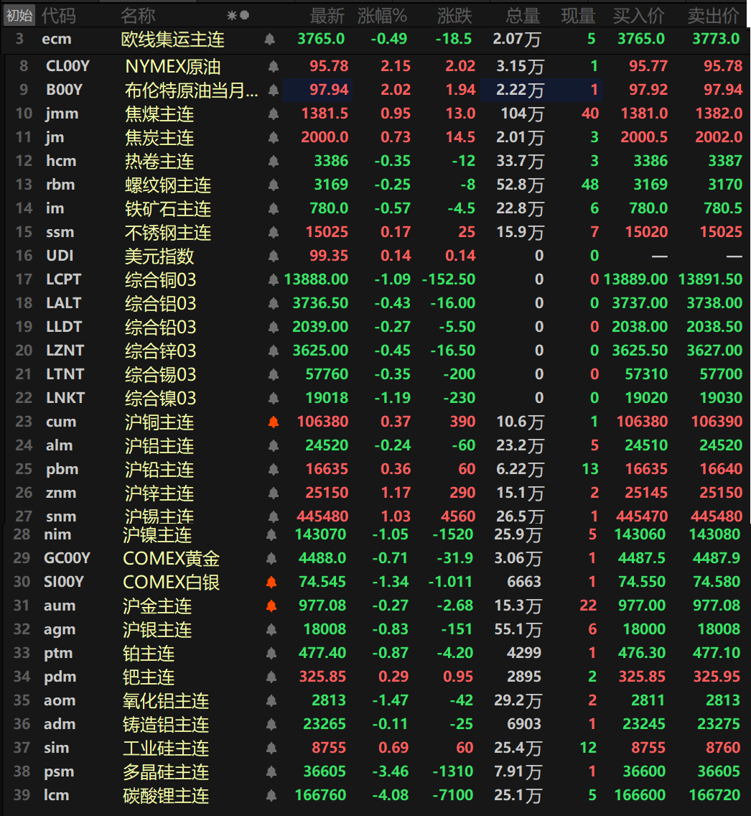Screen dimensions: 751x816
Task: Select the 铁矿石主连 name cell
Action: click(168, 209)
